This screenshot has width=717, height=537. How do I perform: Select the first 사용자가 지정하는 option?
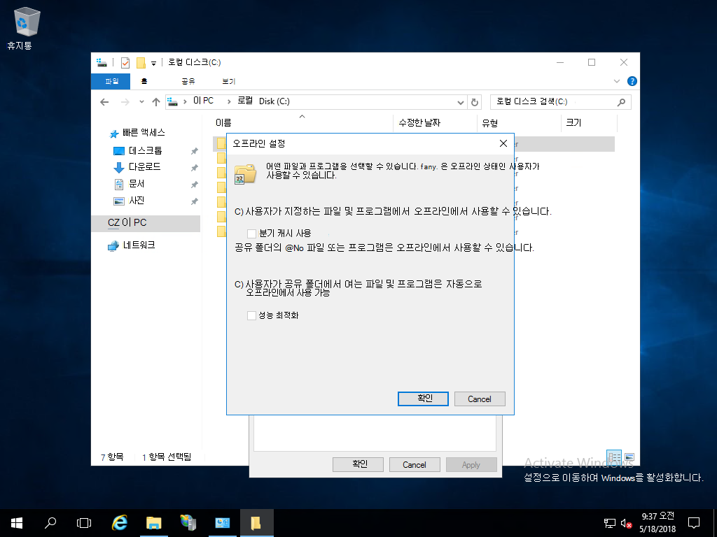(x=238, y=211)
